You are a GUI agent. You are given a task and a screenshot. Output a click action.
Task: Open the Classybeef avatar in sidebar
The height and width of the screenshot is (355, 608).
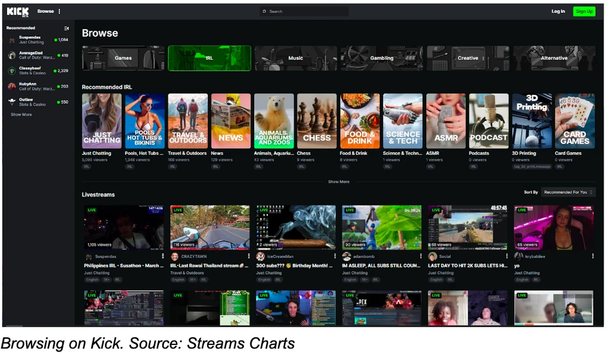[x=12, y=71]
